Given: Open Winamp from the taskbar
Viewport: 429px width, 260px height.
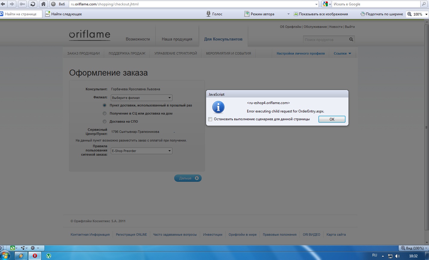Looking at the screenshot, I should click(x=21, y=256).
